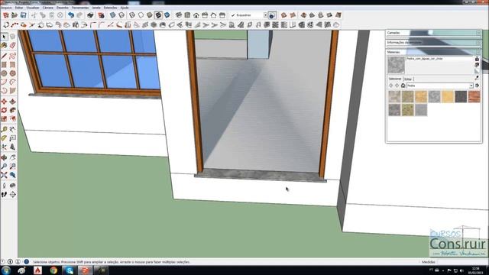Activate the Line drawing tool

click(4, 56)
